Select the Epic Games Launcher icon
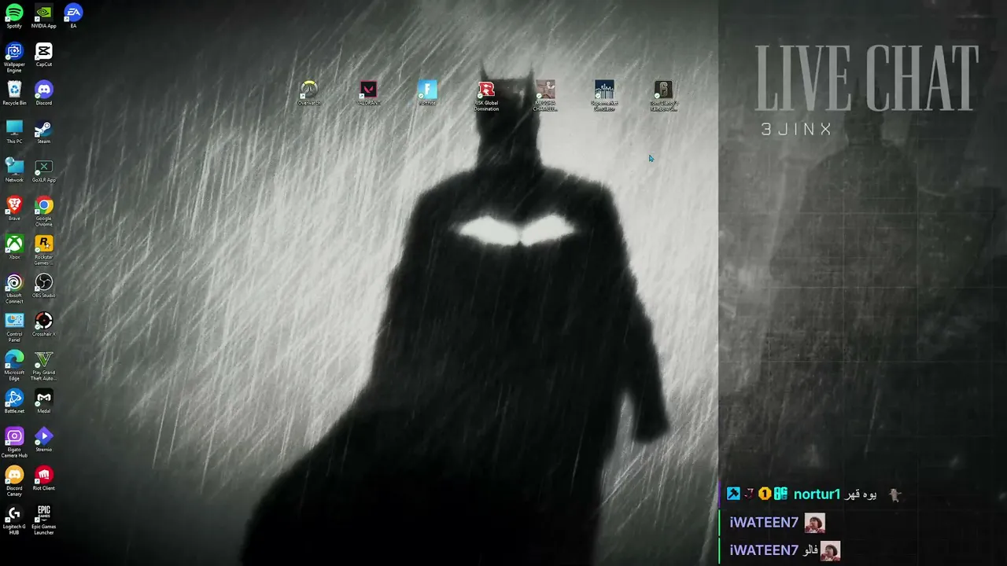1007x566 pixels. click(x=44, y=520)
